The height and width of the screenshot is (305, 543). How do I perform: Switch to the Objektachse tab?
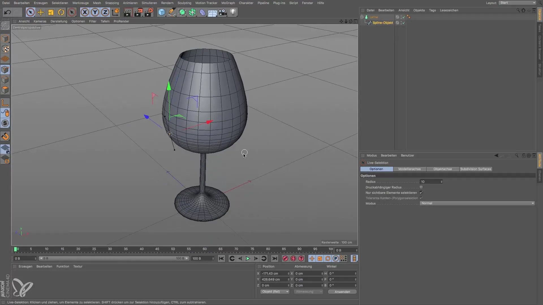coord(443,169)
